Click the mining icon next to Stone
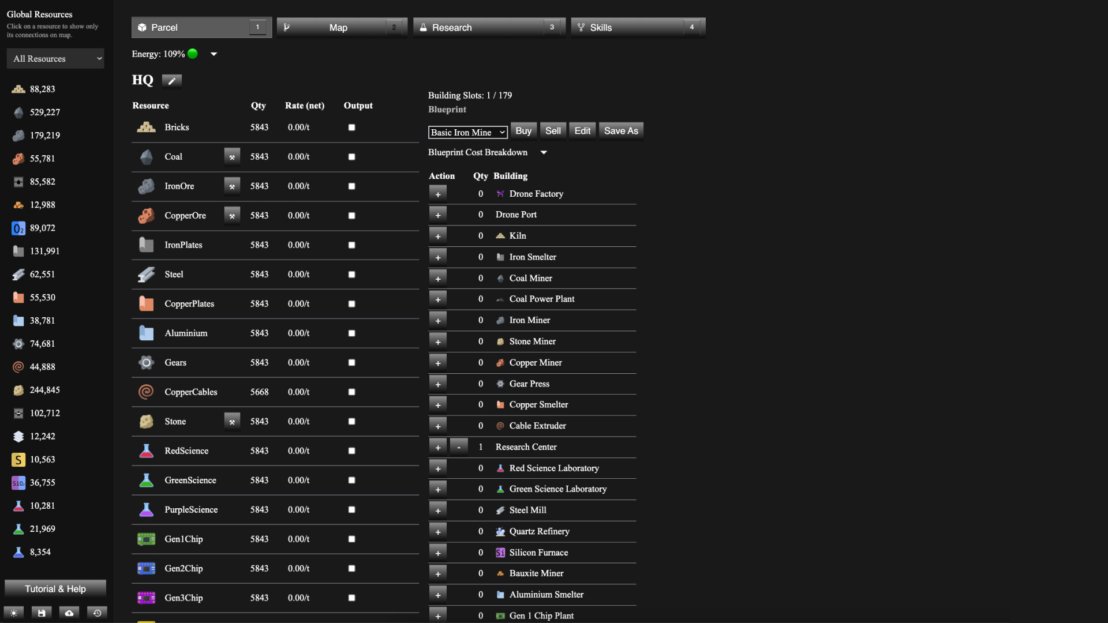This screenshot has width=1108, height=623. (232, 421)
